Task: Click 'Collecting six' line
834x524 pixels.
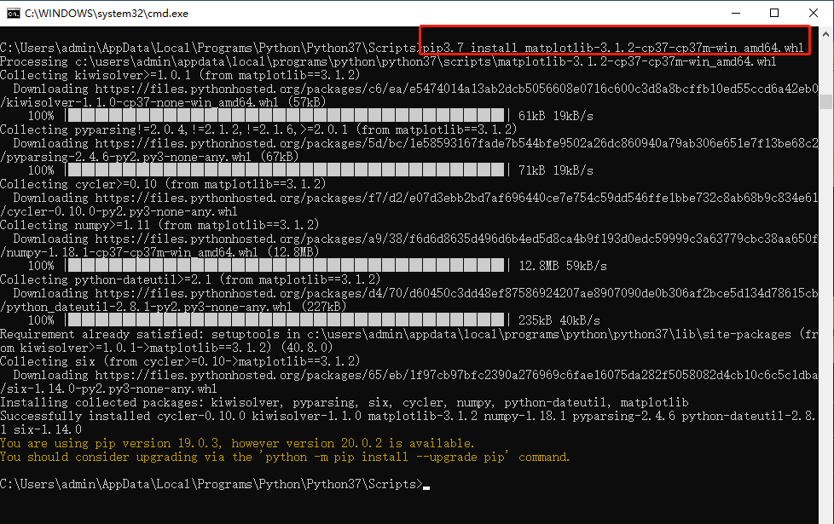Action: tap(180, 361)
